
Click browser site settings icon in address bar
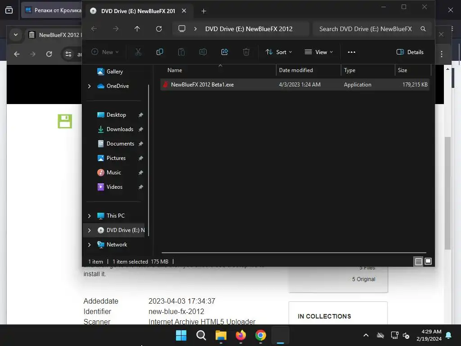pos(68,54)
